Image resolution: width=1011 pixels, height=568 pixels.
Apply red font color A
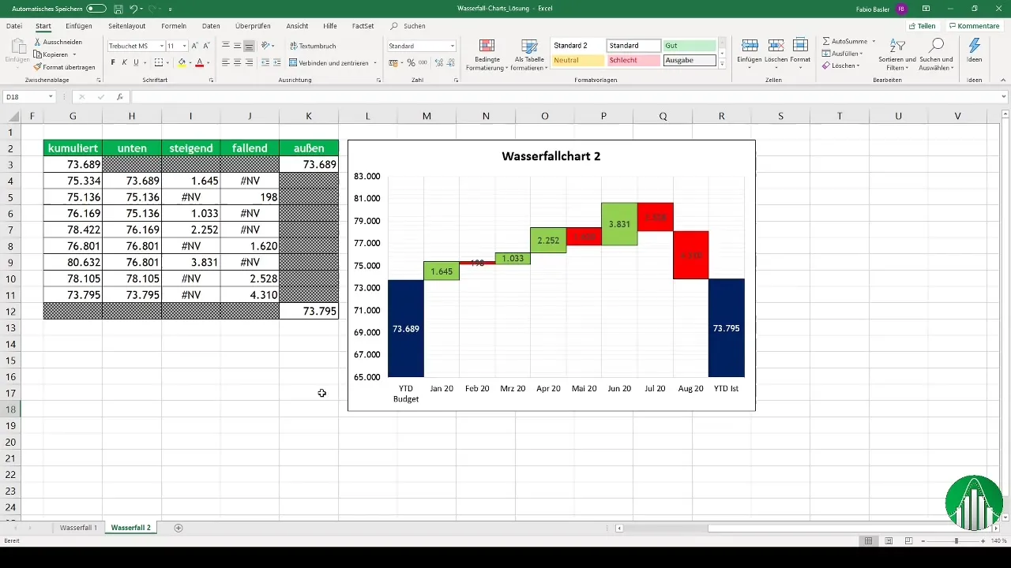point(200,62)
